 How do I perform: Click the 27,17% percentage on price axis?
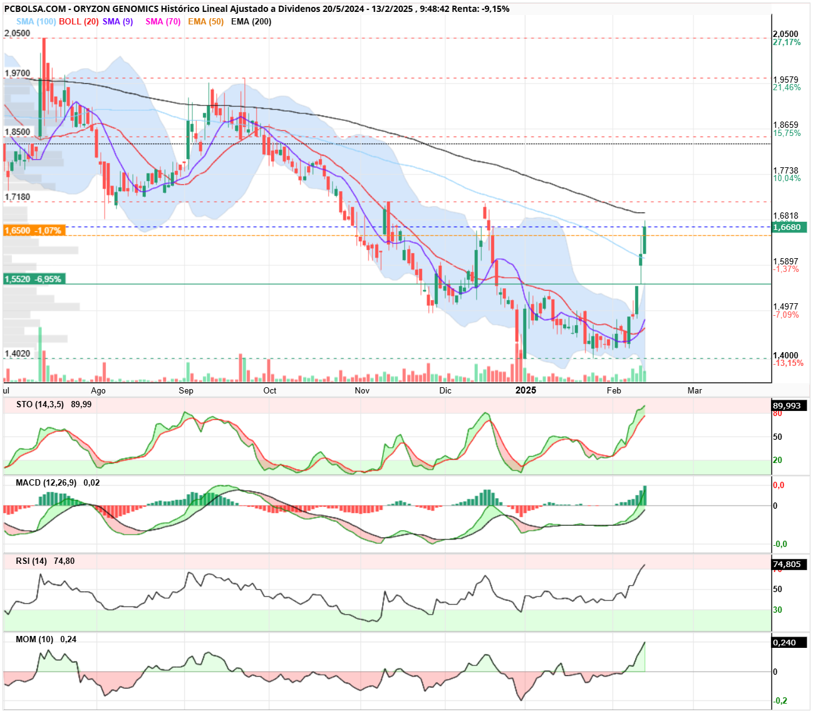tap(787, 42)
